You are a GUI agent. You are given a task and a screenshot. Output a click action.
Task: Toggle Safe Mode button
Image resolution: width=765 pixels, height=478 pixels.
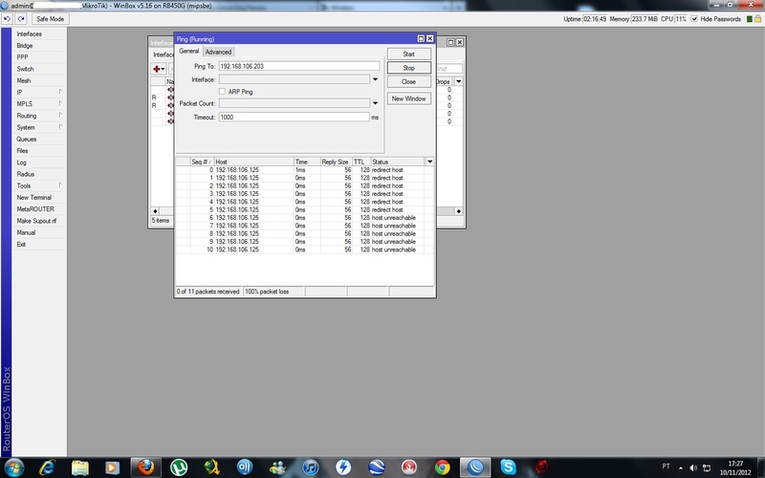click(50, 19)
